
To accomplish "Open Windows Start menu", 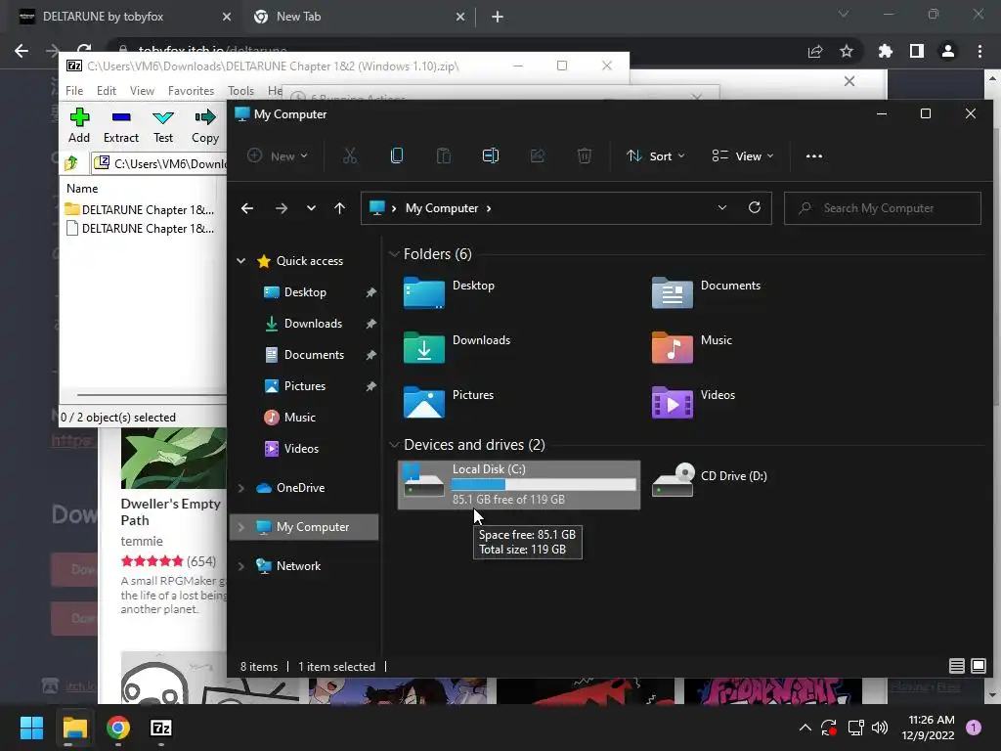I will coord(31,728).
